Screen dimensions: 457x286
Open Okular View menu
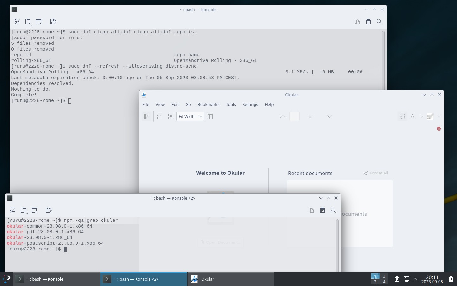(x=160, y=104)
